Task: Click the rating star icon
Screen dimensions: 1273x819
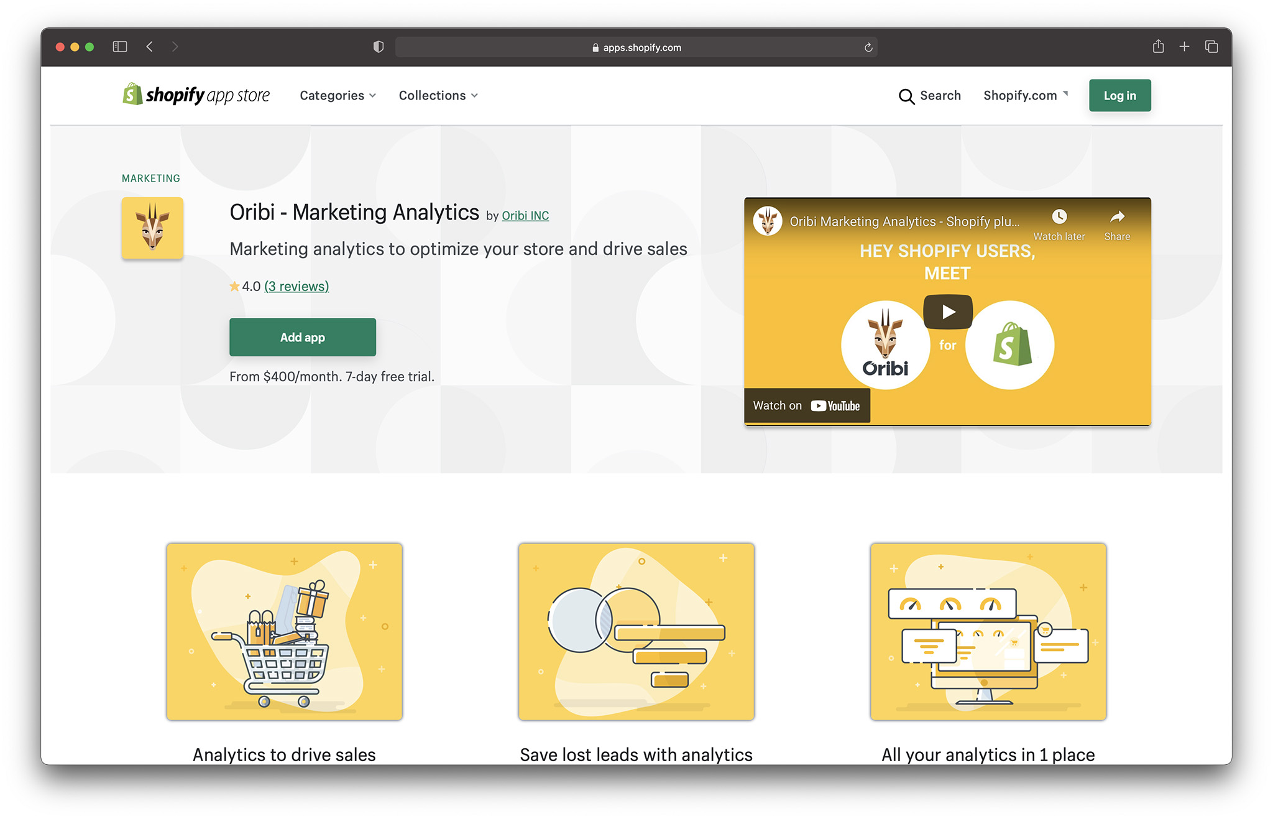Action: coord(234,286)
